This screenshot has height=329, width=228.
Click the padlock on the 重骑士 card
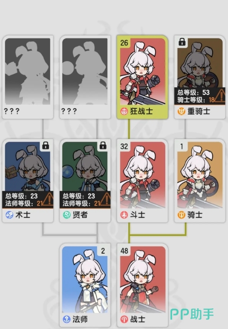point(182,42)
